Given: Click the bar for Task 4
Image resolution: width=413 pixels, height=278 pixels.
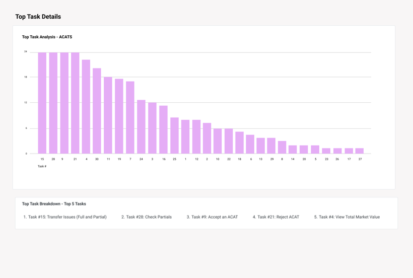Looking at the screenshot, I should point(86,107).
